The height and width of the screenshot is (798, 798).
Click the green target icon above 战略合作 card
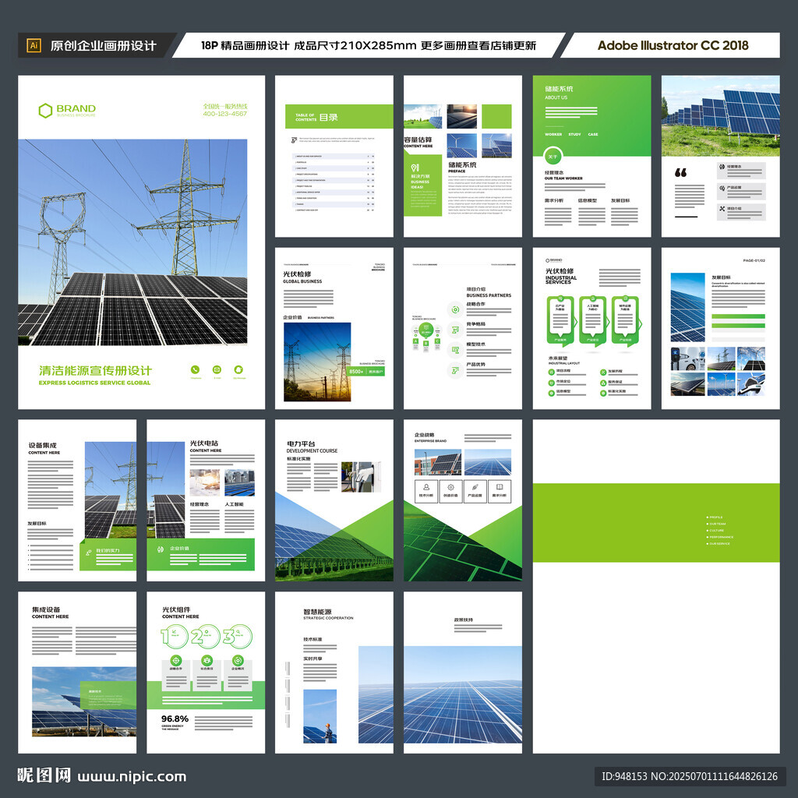point(175,660)
